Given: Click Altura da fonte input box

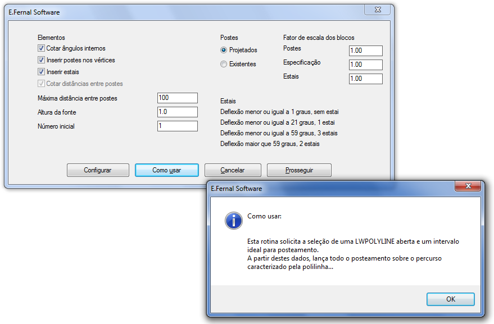Looking at the screenshot, I should click(x=178, y=112).
